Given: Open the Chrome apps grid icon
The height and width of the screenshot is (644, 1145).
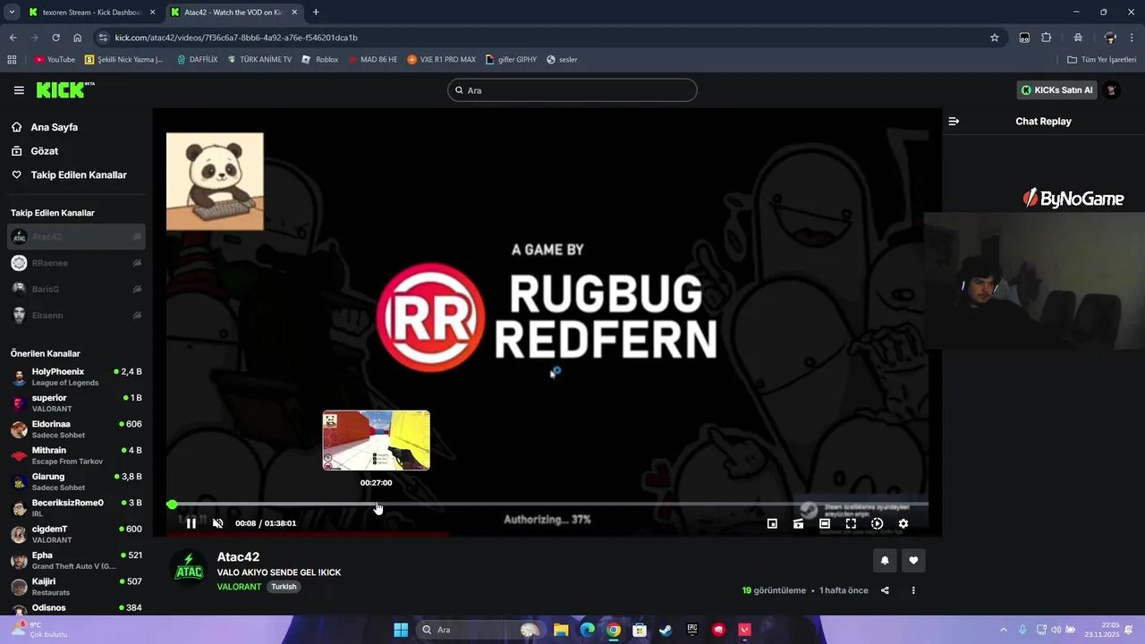Looking at the screenshot, I should (x=12, y=60).
